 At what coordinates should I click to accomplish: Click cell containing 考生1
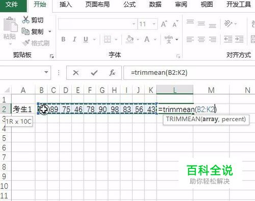23,109
